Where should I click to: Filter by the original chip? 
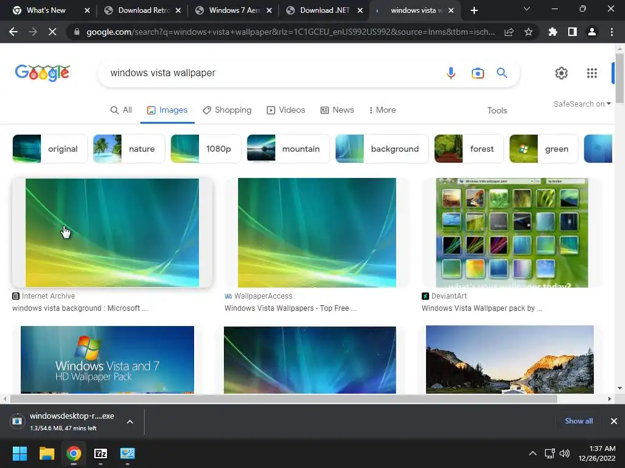pyautogui.click(x=50, y=149)
